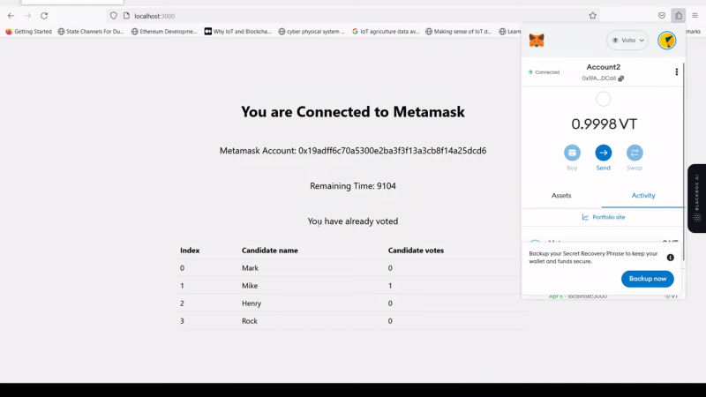Click the Connected status indicator
706x397 pixels.
pyautogui.click(x=544, y=72)
